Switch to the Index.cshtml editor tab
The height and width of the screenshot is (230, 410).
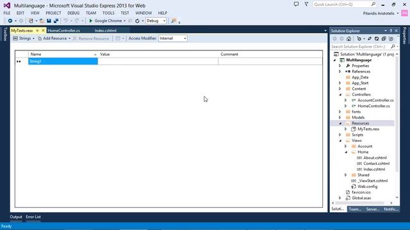point(106,31)
